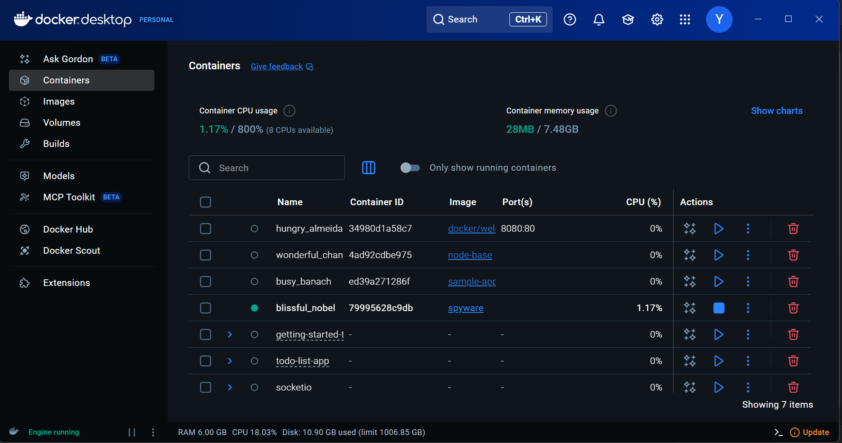Ask Gordon about the todo-list-app row
This screenshot has width=842, height=443.
pos(690,361)
